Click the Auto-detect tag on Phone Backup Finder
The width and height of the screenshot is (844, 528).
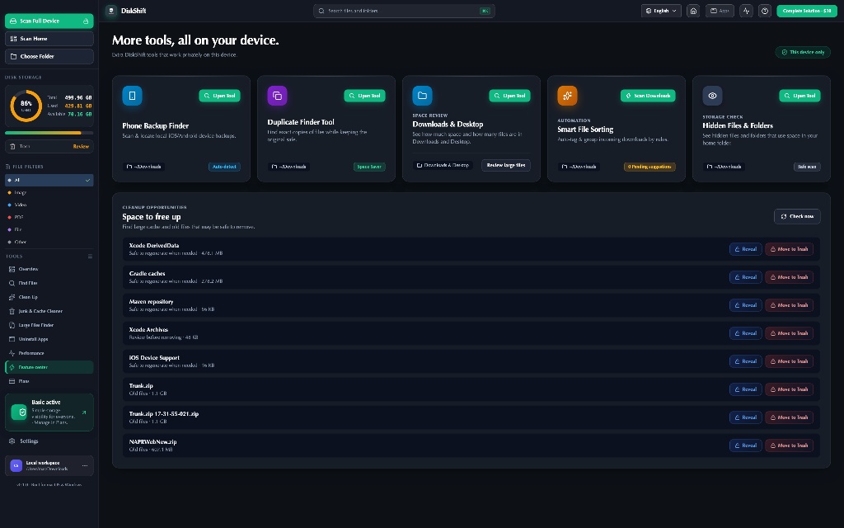click(224, 167)
